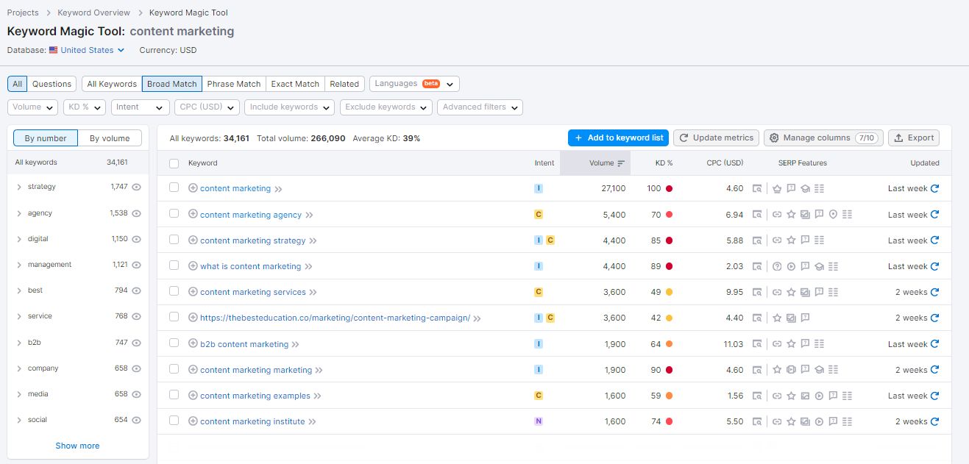The width and height of the screenshot is (969, 464).
Task: Click Commercial intent badge for content marketing examples
Action: click(539, 396)
